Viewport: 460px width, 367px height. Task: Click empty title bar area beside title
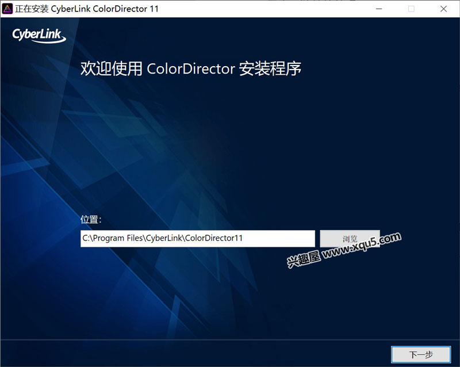tap(259, 9)
